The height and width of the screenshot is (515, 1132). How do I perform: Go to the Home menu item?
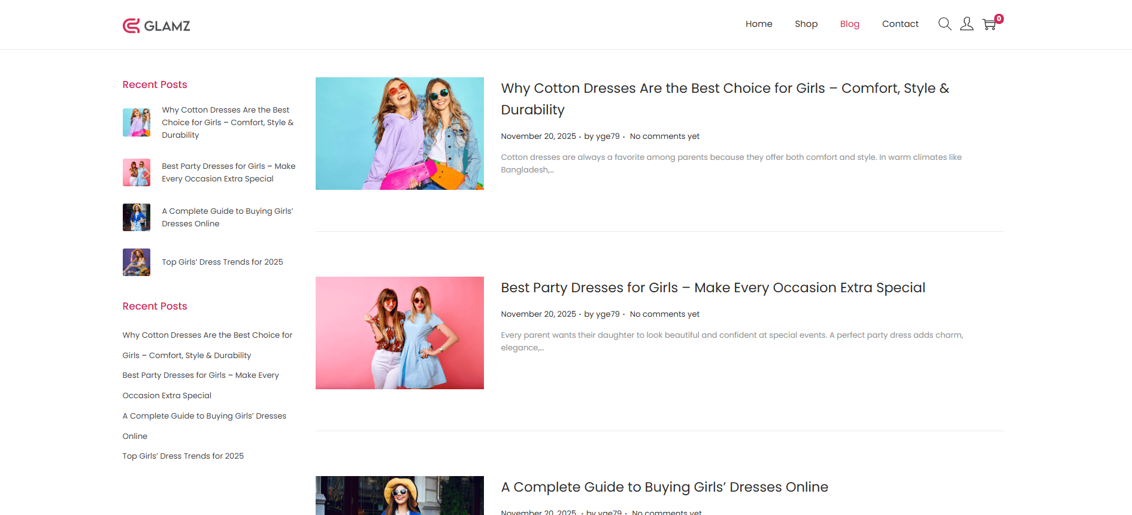pyautogui.click(x=758, y=24)
